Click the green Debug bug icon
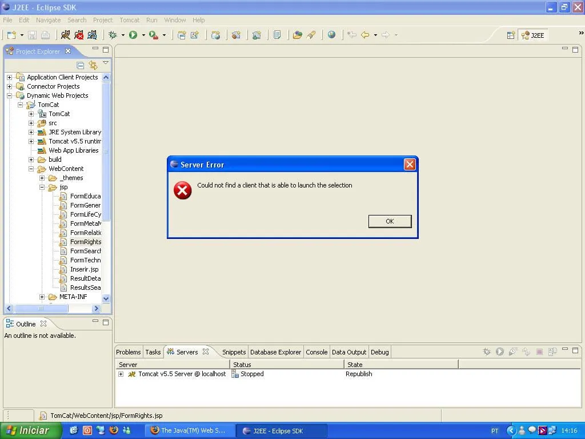 tap(113, 35)
